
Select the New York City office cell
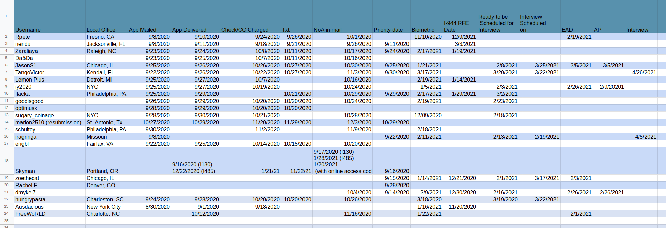click(106, 207)
